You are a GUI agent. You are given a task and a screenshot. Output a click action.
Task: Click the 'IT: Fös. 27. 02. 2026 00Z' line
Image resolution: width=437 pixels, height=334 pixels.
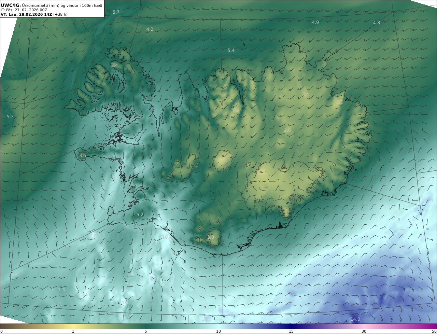pyautogui.click(x=24, y=10)
